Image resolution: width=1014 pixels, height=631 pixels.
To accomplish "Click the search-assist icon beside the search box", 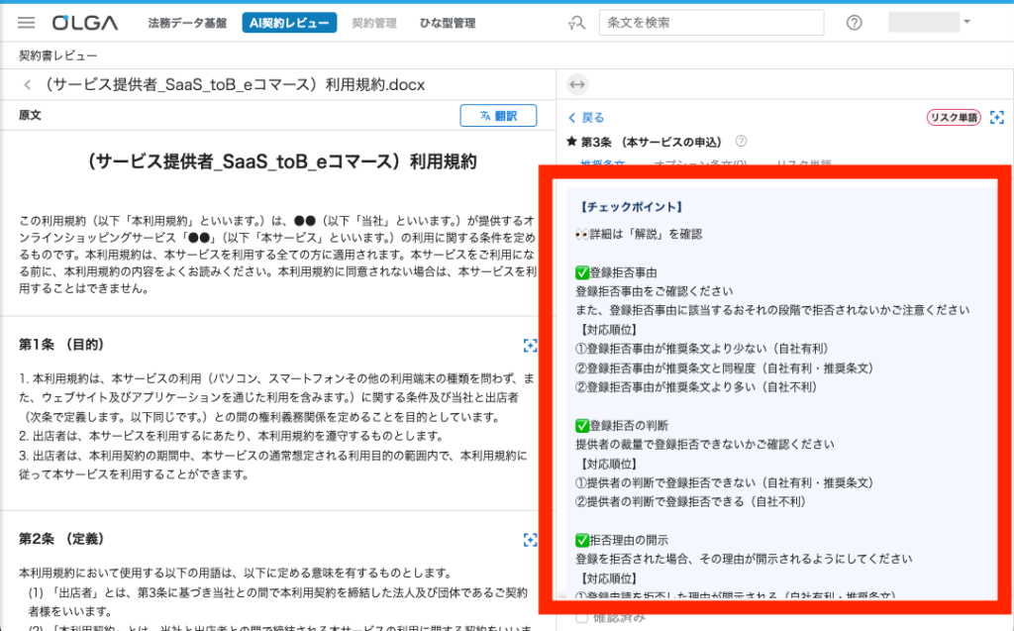I will (x=576, y=24).
